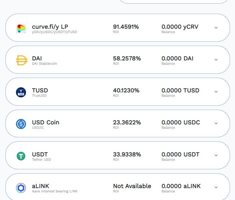Click the aLINK token icon
235x200 pixels.
coord(21,188)
